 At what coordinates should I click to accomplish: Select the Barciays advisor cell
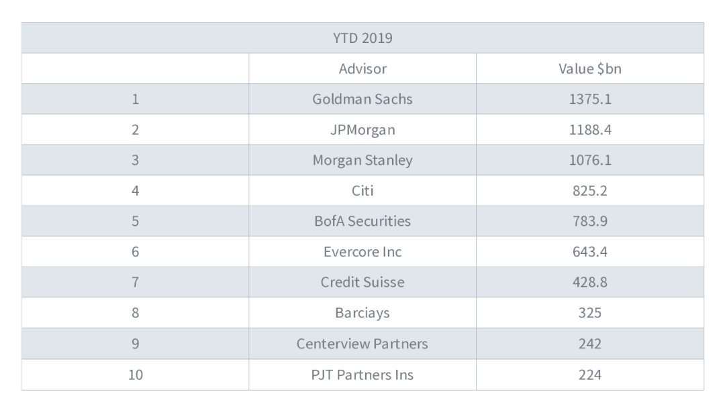coord(362,313)
